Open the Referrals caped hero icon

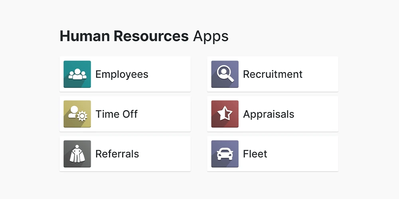point(77,154)
